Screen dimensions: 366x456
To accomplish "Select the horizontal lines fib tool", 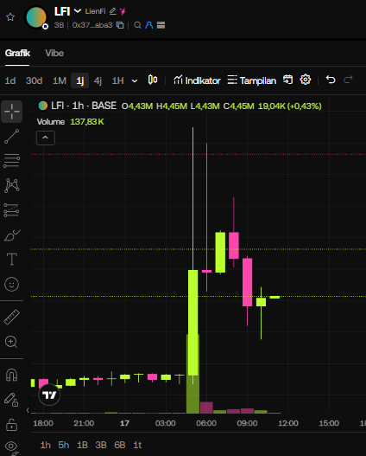I will click(x=11, y=161).
